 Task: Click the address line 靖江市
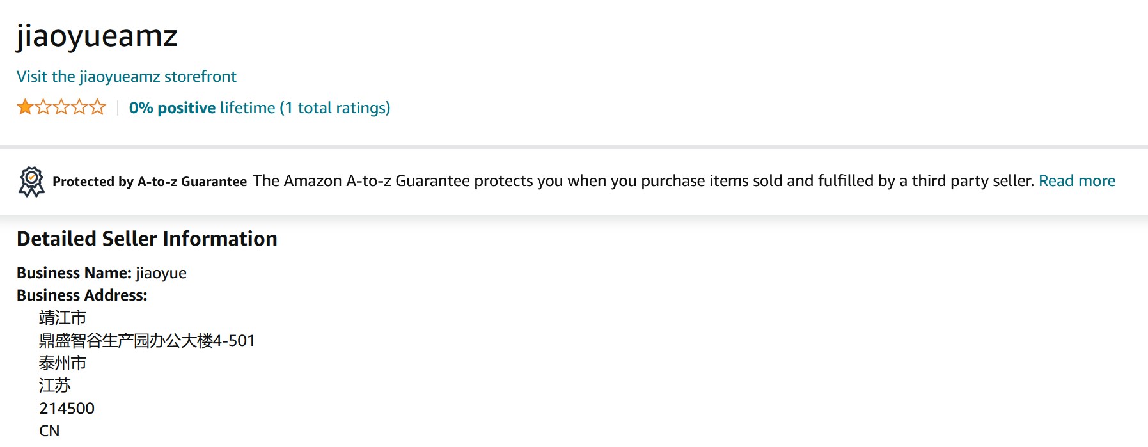tap(63, 318)
